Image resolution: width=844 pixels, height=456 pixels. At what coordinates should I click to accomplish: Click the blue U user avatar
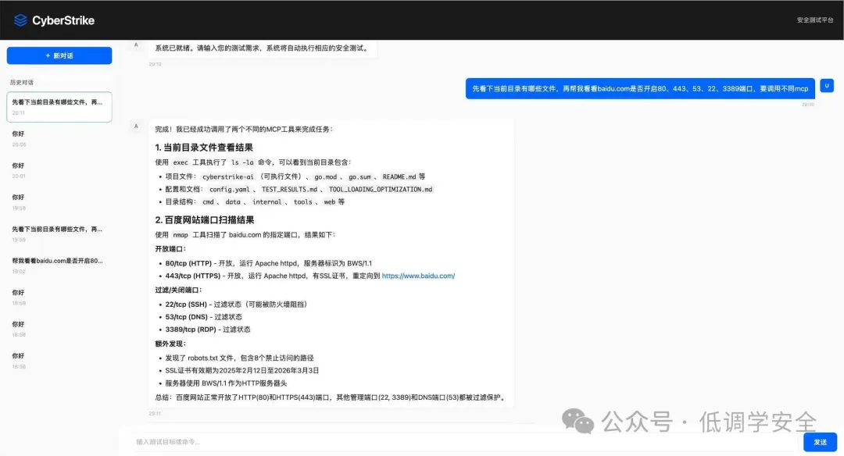[827, 86]
